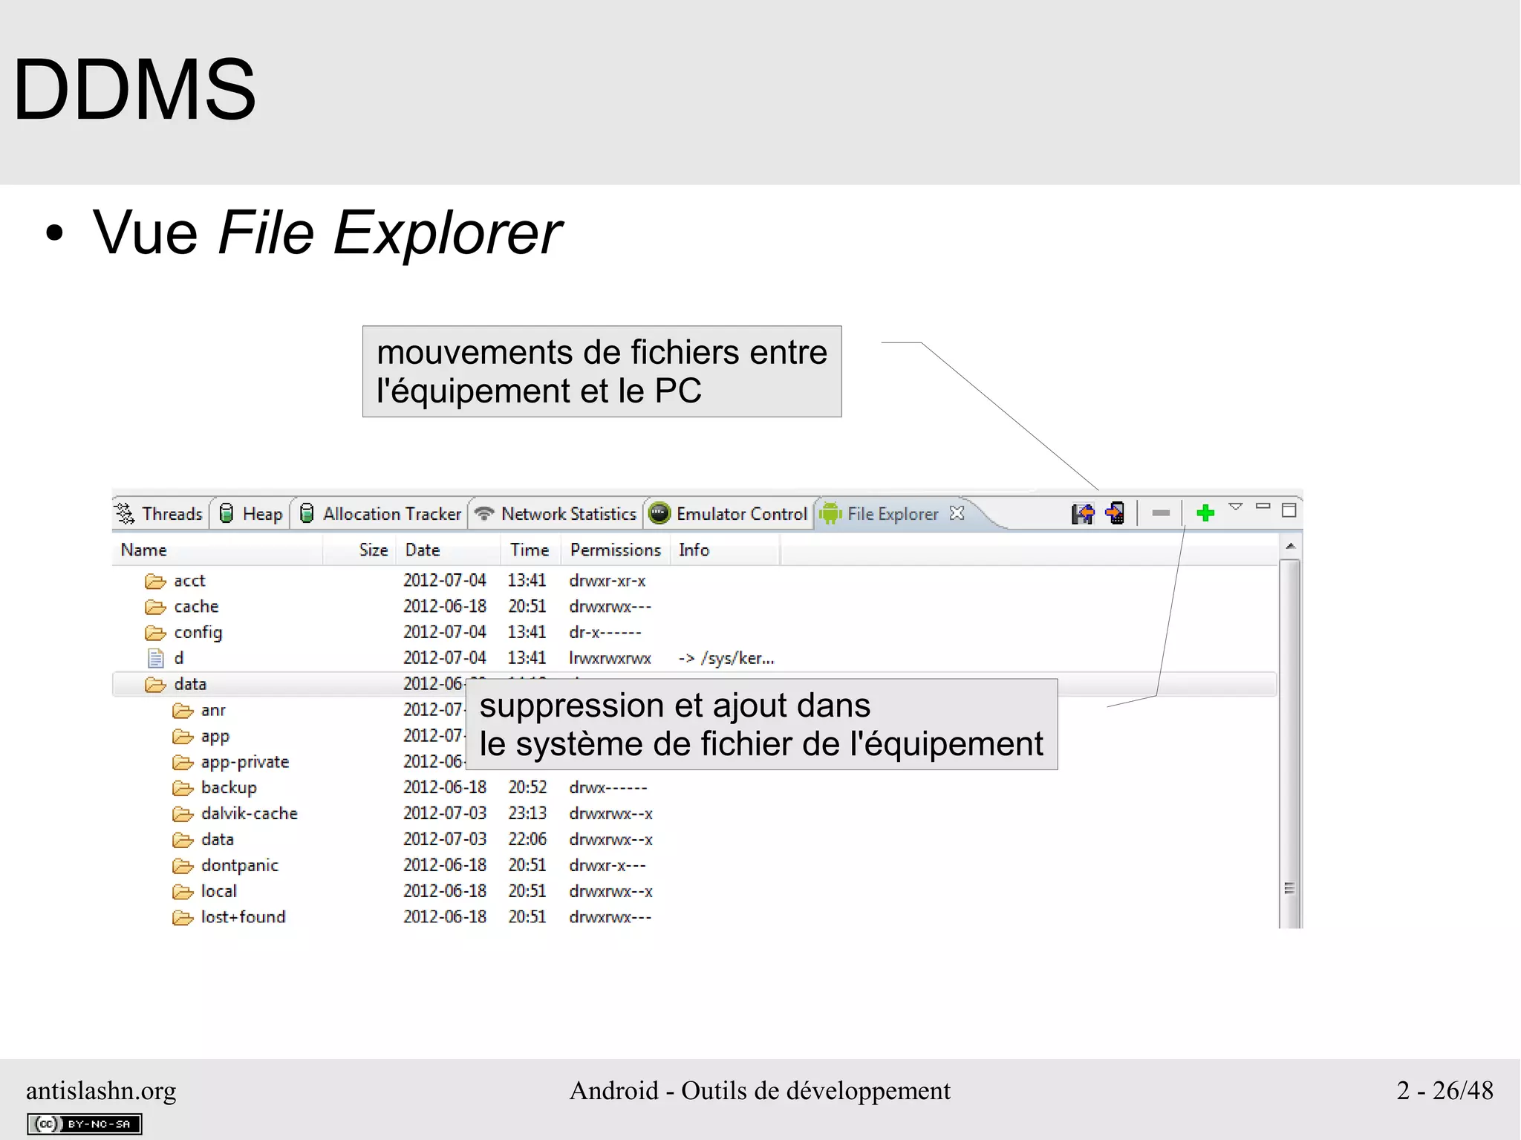Click the green plus new folder icon
This screenshot has width=1521, height=1140.
tap(1206, 512)
